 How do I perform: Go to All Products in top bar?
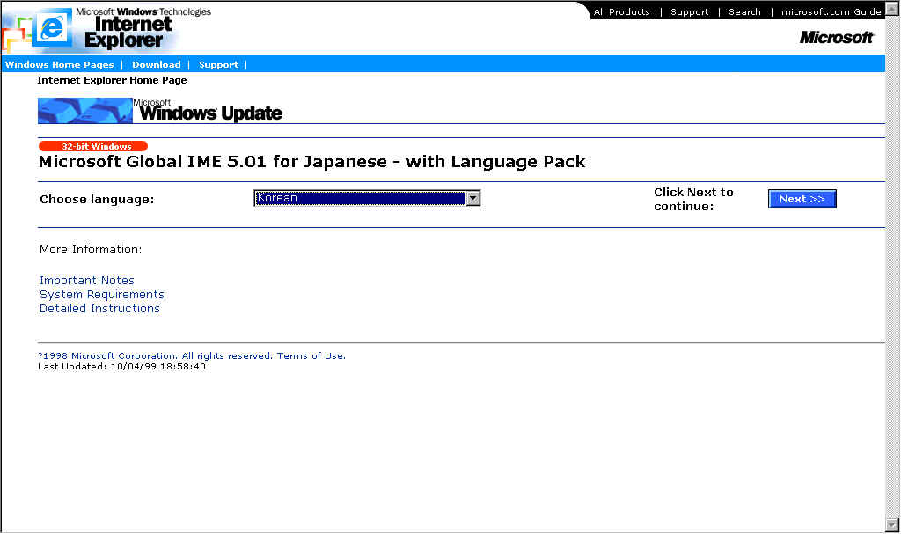[x=621, y=11]
